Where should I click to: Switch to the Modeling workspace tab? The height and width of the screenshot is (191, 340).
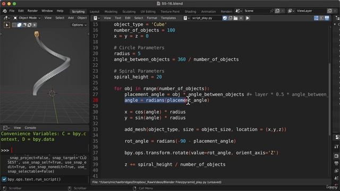click(x=111, y=12)
